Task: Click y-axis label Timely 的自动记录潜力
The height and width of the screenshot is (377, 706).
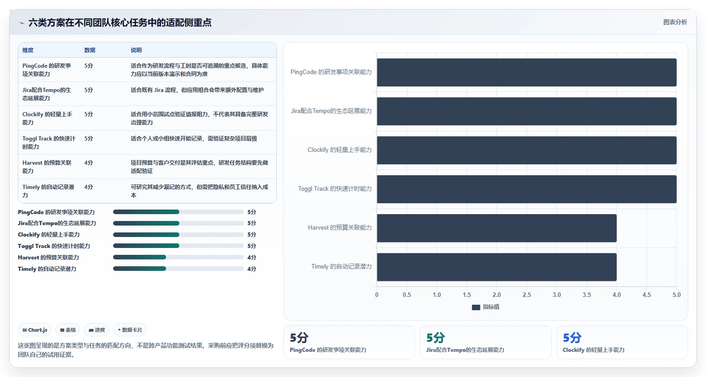Action: pyautogui.click(x=341, y=266)
